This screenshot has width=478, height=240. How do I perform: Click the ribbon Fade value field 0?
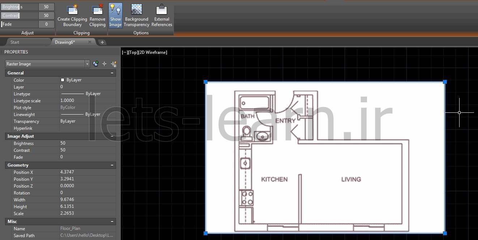coord(46,24)
